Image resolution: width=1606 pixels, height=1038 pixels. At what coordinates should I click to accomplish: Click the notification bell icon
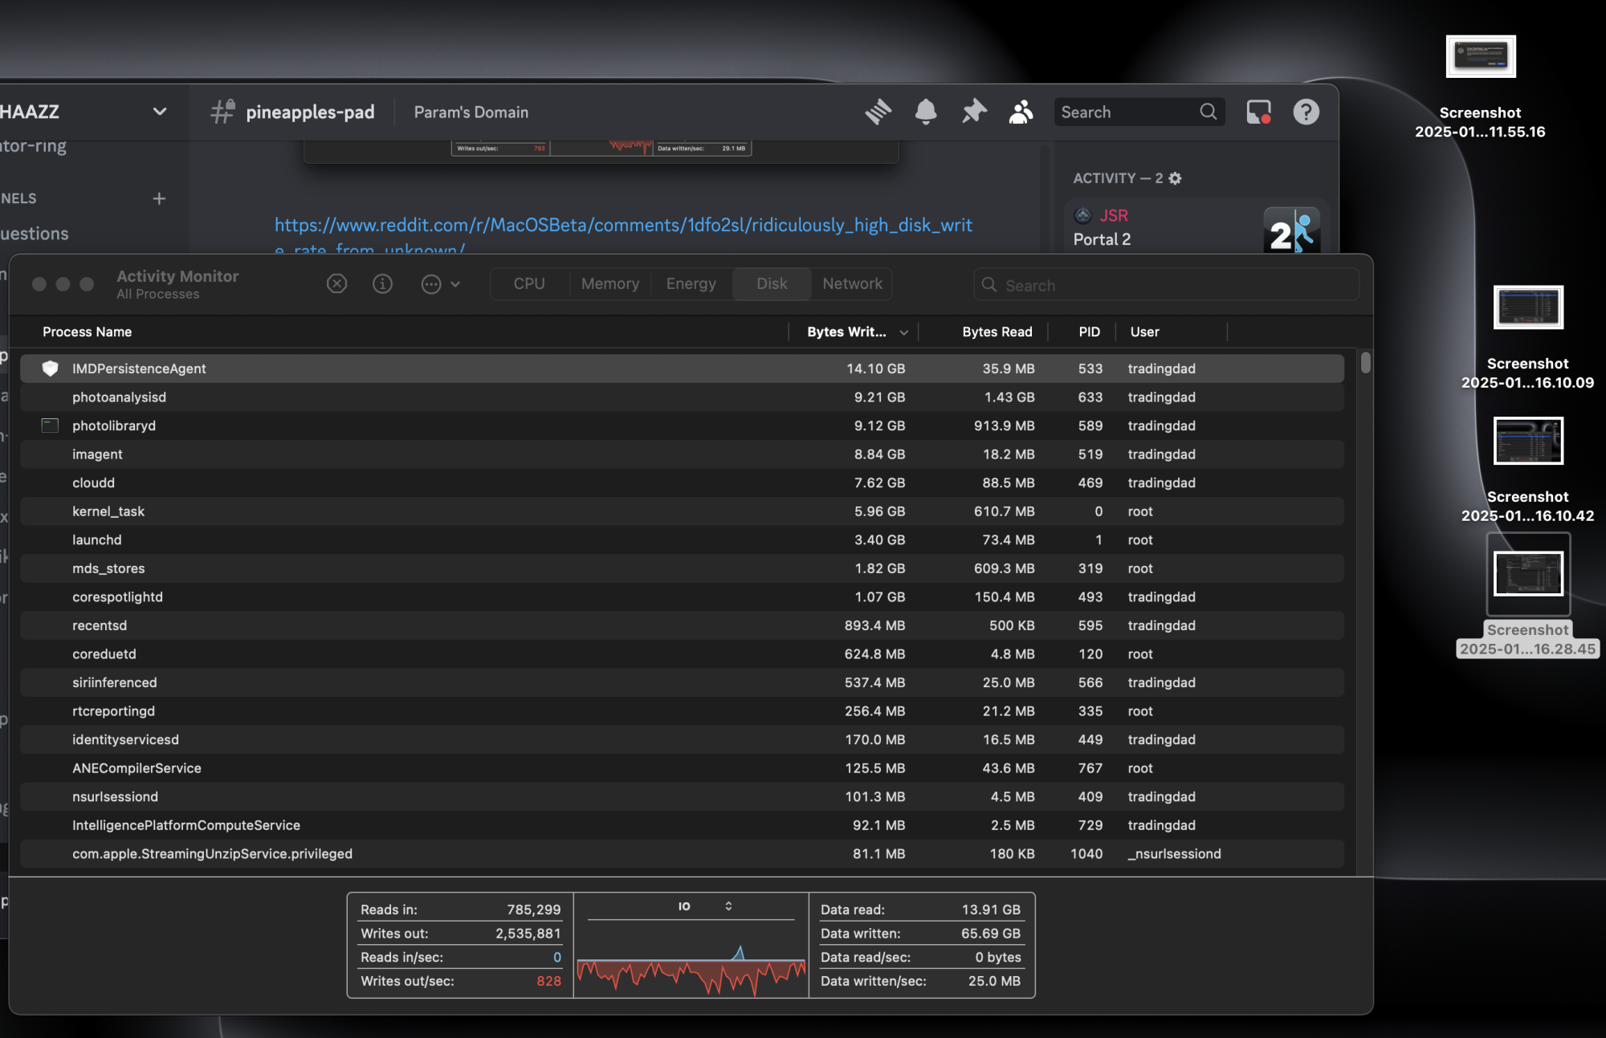[x=926, y=112]
